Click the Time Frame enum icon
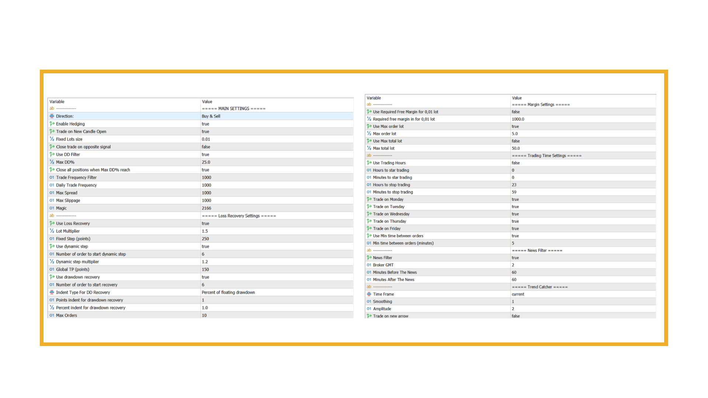 tap(369, 294)
